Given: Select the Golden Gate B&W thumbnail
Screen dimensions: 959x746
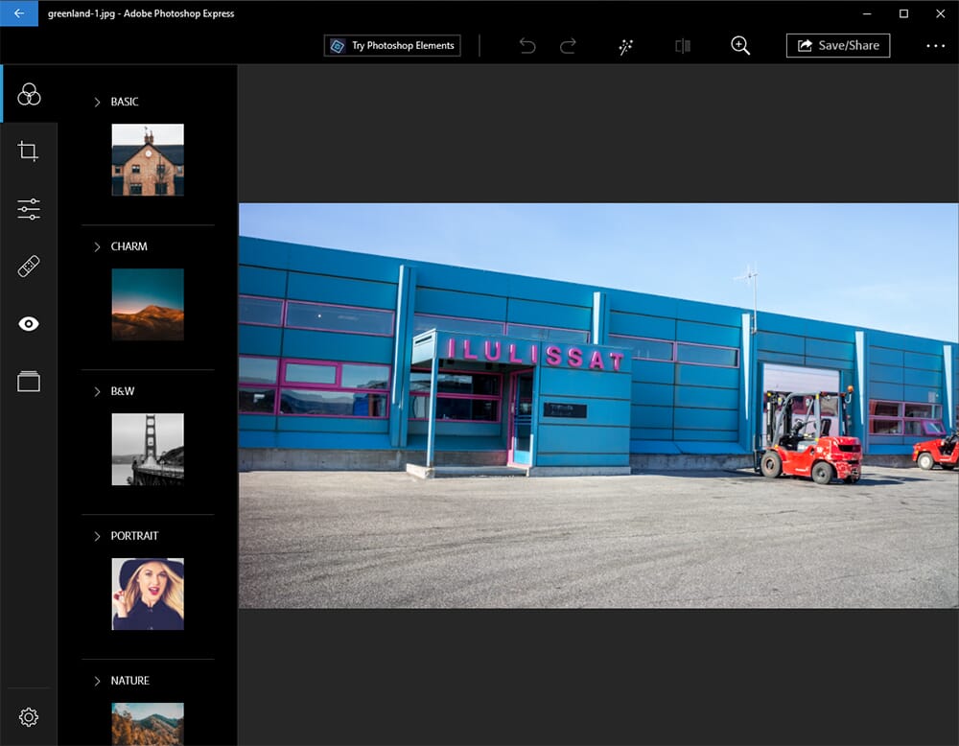Looking at the screenshot, I should [x=148, y=449].
